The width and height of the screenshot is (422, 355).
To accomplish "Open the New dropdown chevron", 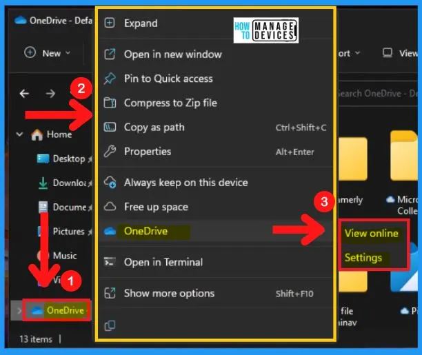I will click(x=68, y=53).
